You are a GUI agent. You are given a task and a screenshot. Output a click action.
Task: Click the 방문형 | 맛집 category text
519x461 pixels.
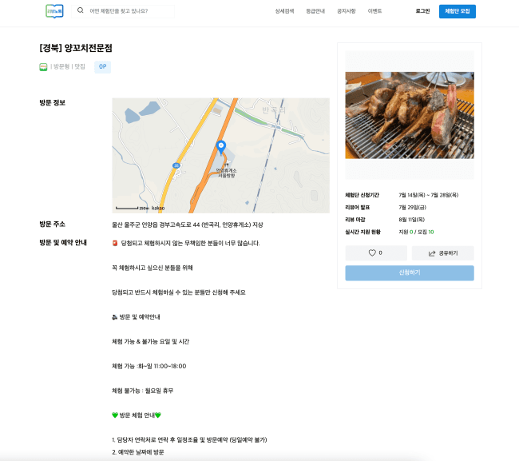point(69,66)
